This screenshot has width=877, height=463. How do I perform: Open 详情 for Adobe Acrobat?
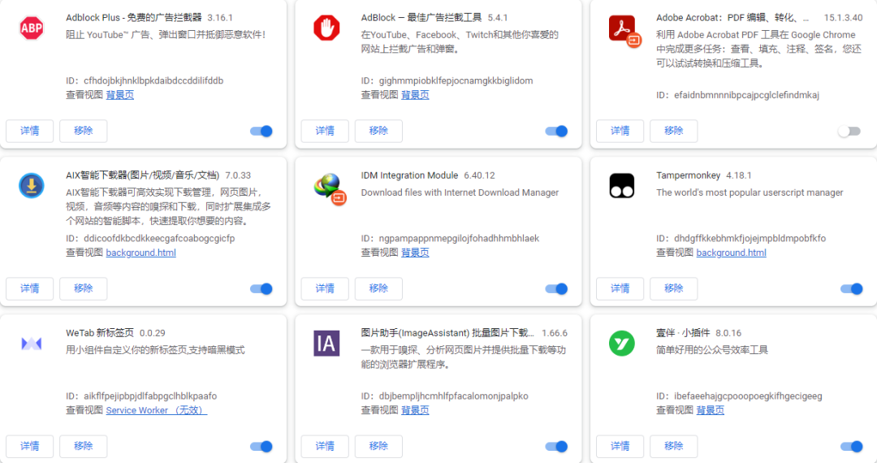(x=620, y=131)
